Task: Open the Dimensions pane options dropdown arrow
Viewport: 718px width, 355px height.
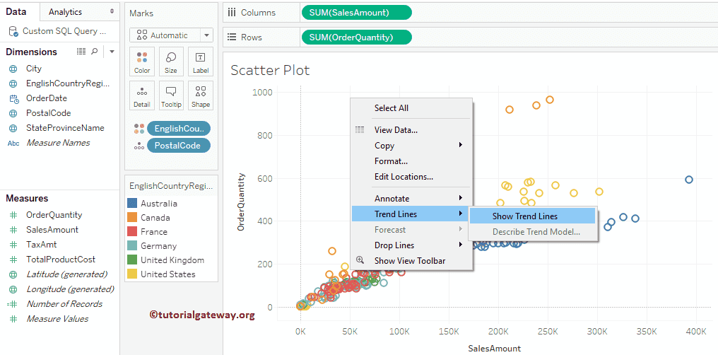Action: point(112,52)
